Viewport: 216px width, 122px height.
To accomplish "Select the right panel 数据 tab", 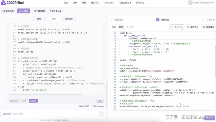I will [x=121, y=27].
